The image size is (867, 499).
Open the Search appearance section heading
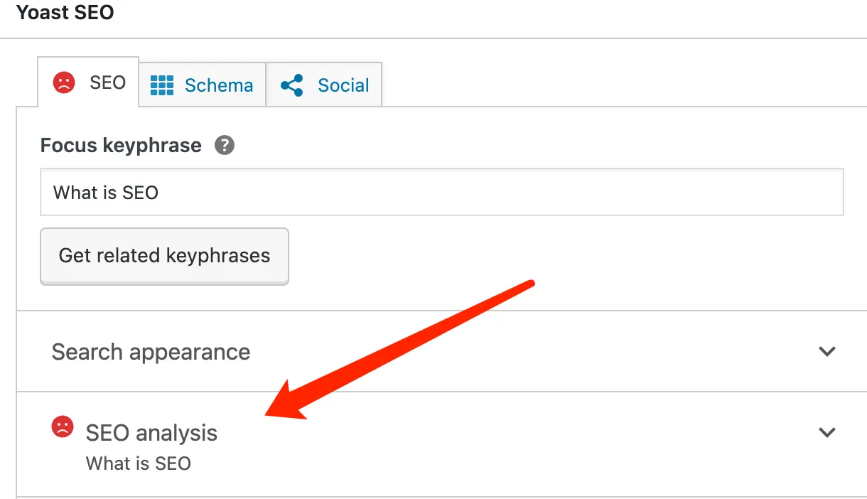[x=151, y=352]
